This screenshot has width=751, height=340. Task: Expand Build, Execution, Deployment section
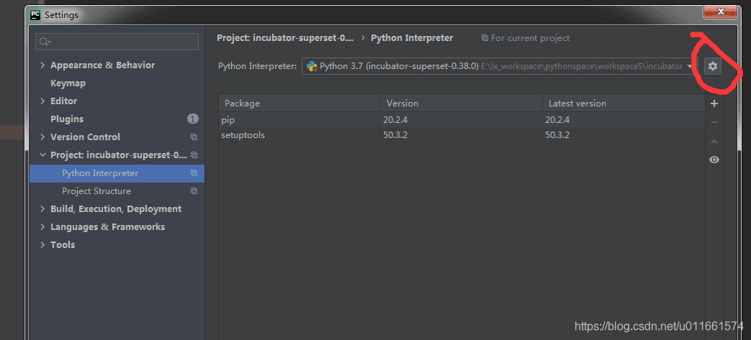(42, 209)
